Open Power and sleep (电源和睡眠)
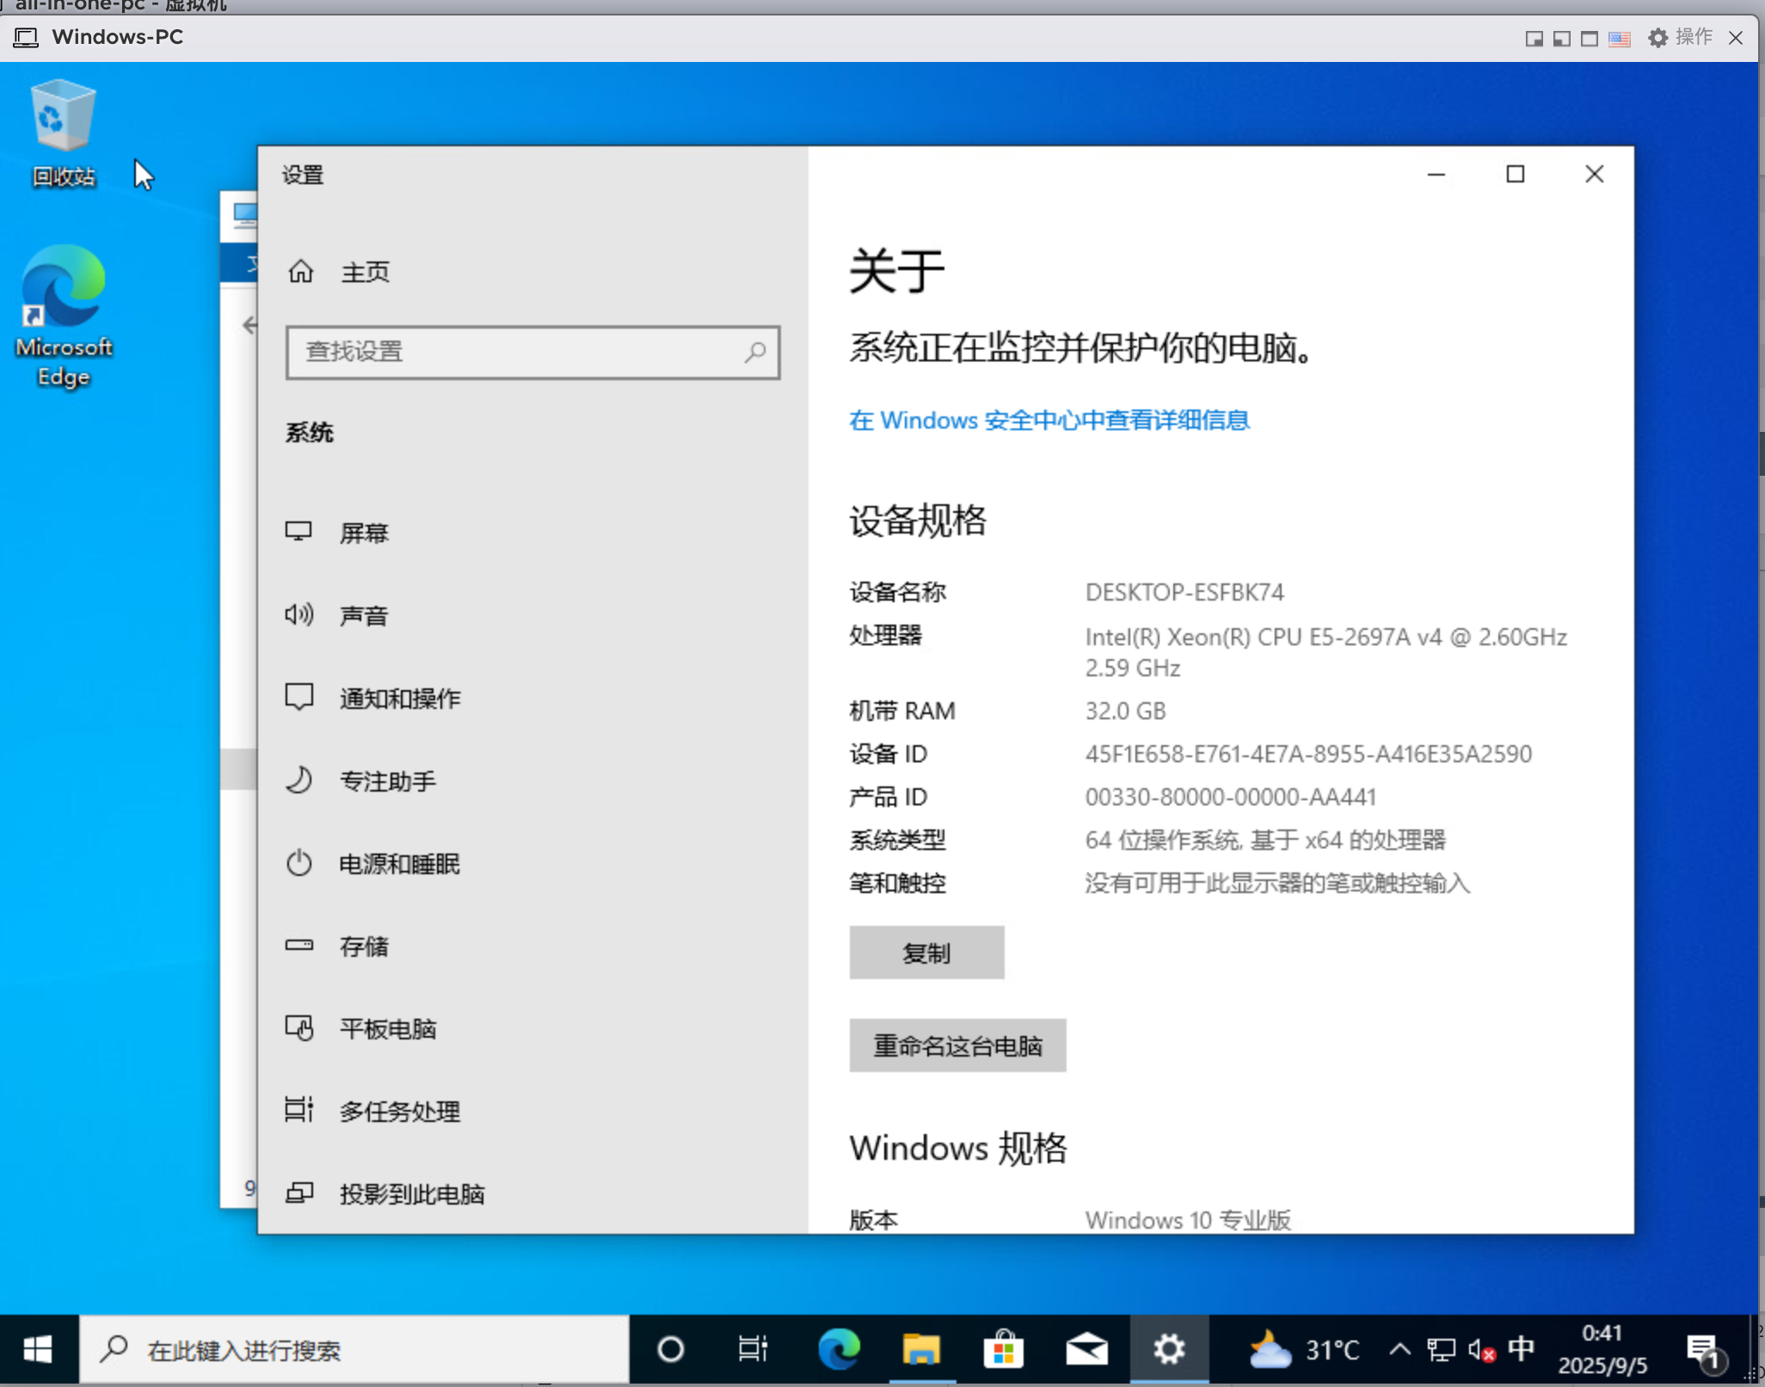Screen dimensions: 1765x1387 (399, 863)
